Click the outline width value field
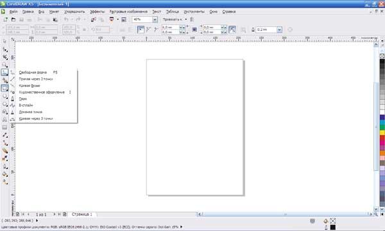385x231 pixels. [266, 29]
